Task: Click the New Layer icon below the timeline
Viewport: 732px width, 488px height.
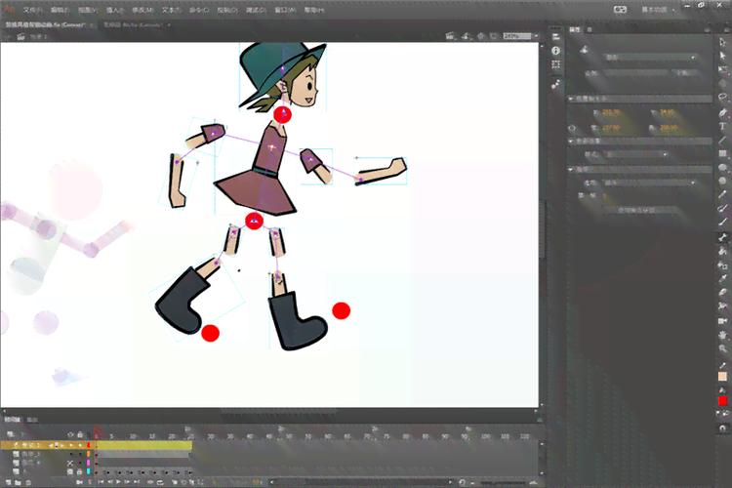Action: pyautogui.click(x=9, y=482)
